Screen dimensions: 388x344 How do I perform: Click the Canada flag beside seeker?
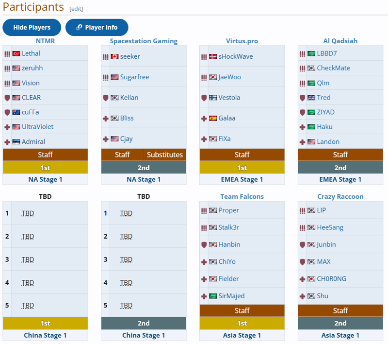click(x=114, y=57)
